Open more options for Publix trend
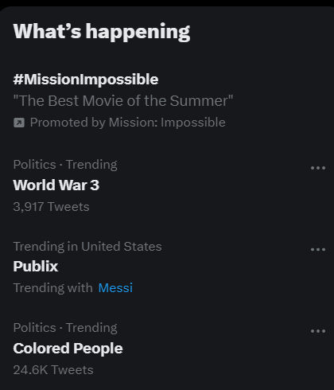Image resolution: width=334 pixels, height=390 pixels. 318,249
